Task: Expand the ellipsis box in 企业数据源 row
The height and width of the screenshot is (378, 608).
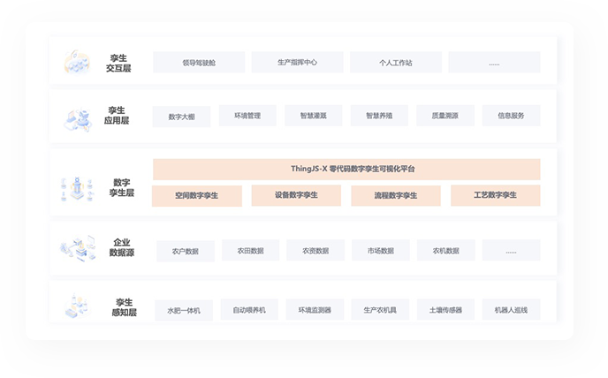Action: point(511,251)
